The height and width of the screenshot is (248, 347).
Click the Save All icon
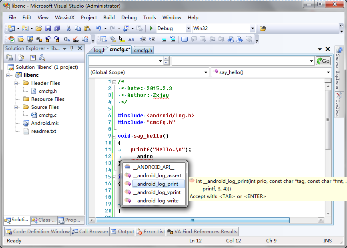tap(57, 28)
